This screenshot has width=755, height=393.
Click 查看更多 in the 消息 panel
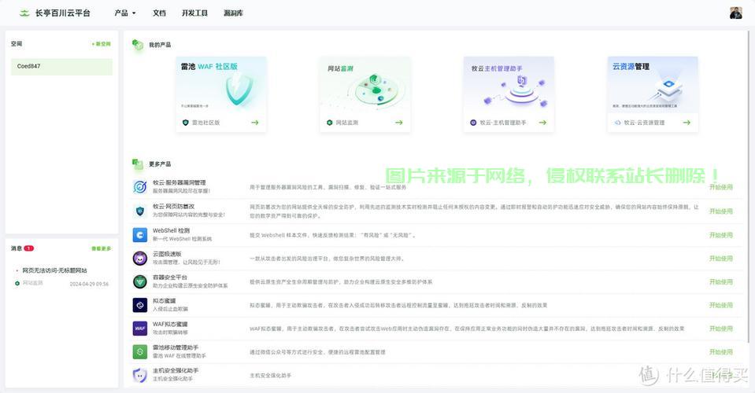click(101, 248)
